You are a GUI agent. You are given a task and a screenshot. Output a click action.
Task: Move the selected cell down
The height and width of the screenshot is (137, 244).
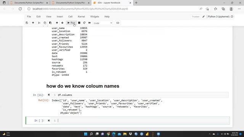point(62,23)
